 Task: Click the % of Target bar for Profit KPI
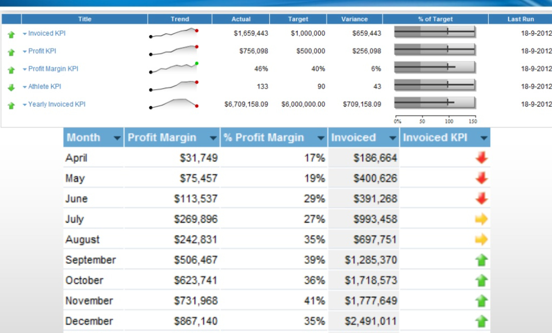coord(436,49)
